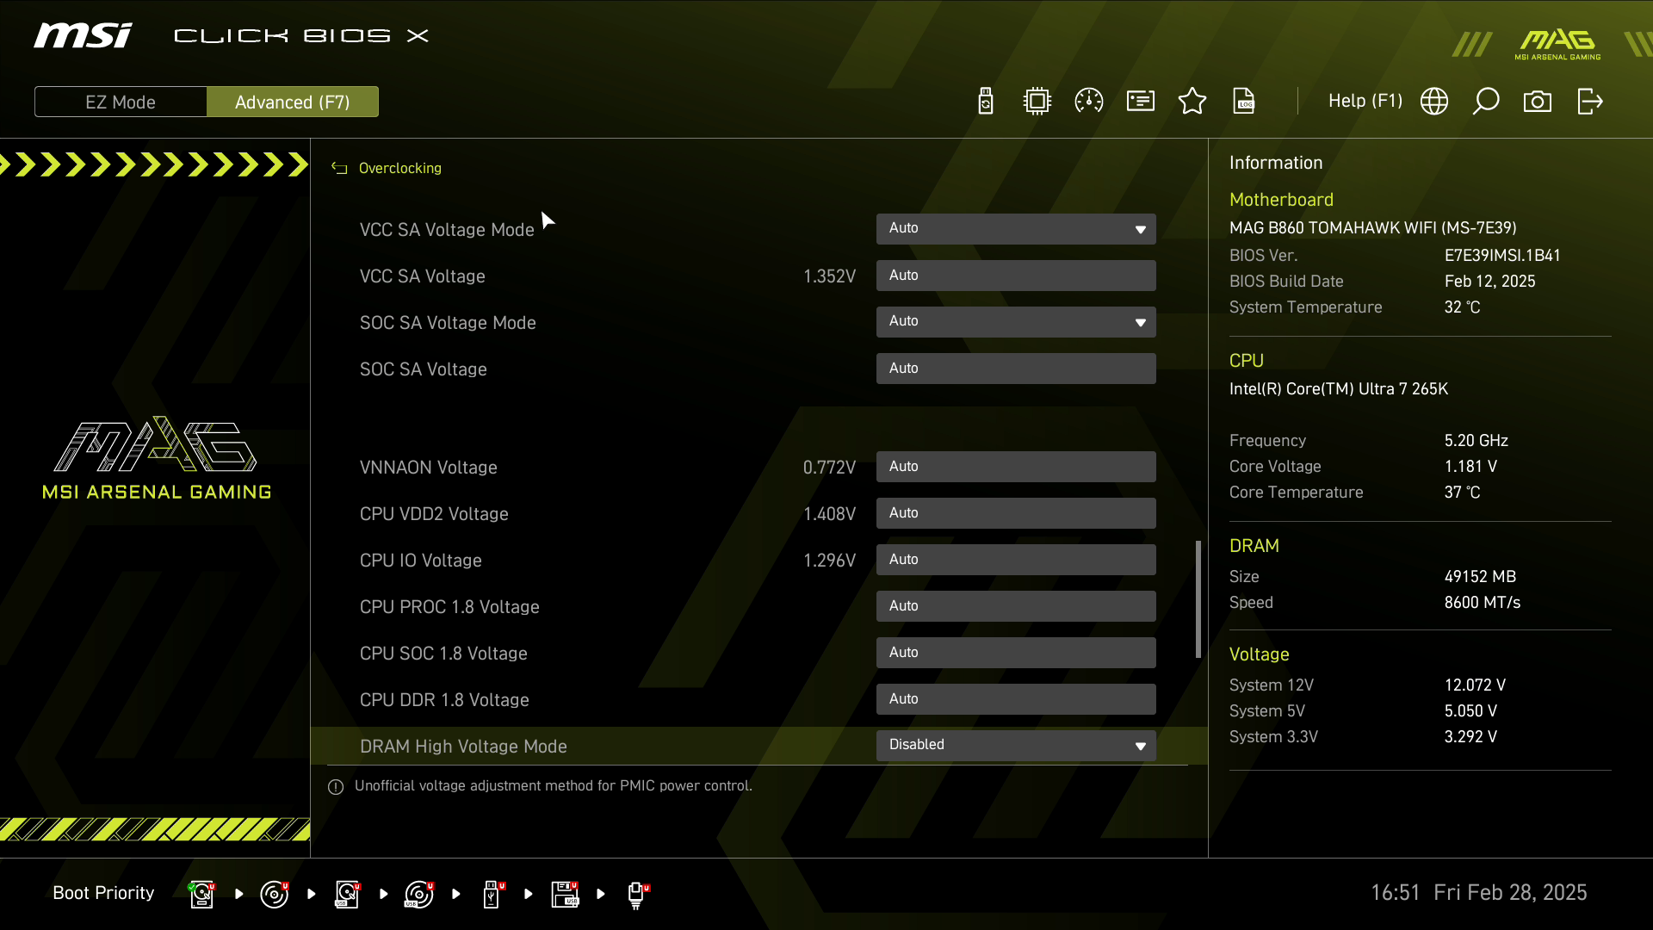
Task: Click the CPU chip icon in toolbar
Action: click(x=1037, y=102)
